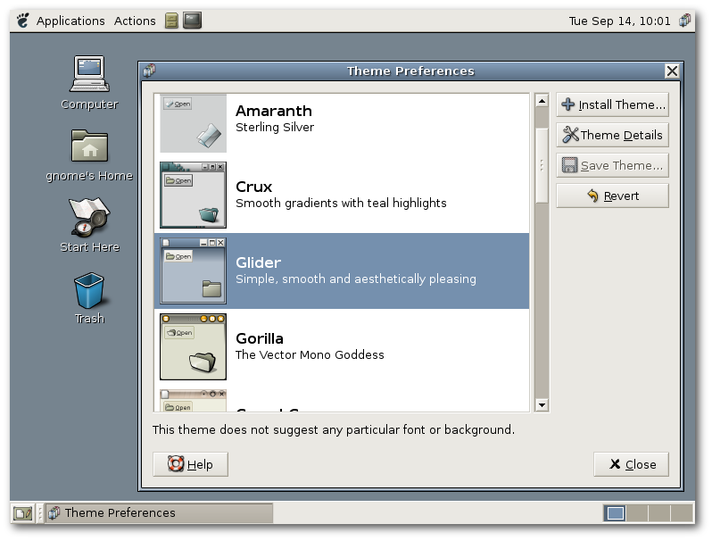Screen dimensions: 712x541
Task: Click the top panel window selector icon
Action: click(x=684, y=21)
